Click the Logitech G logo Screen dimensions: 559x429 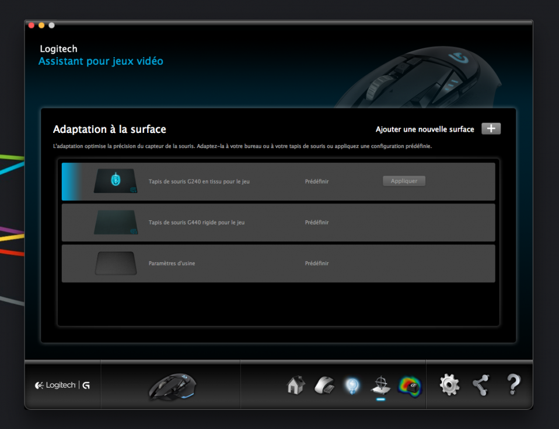click(x=62, y=385)
